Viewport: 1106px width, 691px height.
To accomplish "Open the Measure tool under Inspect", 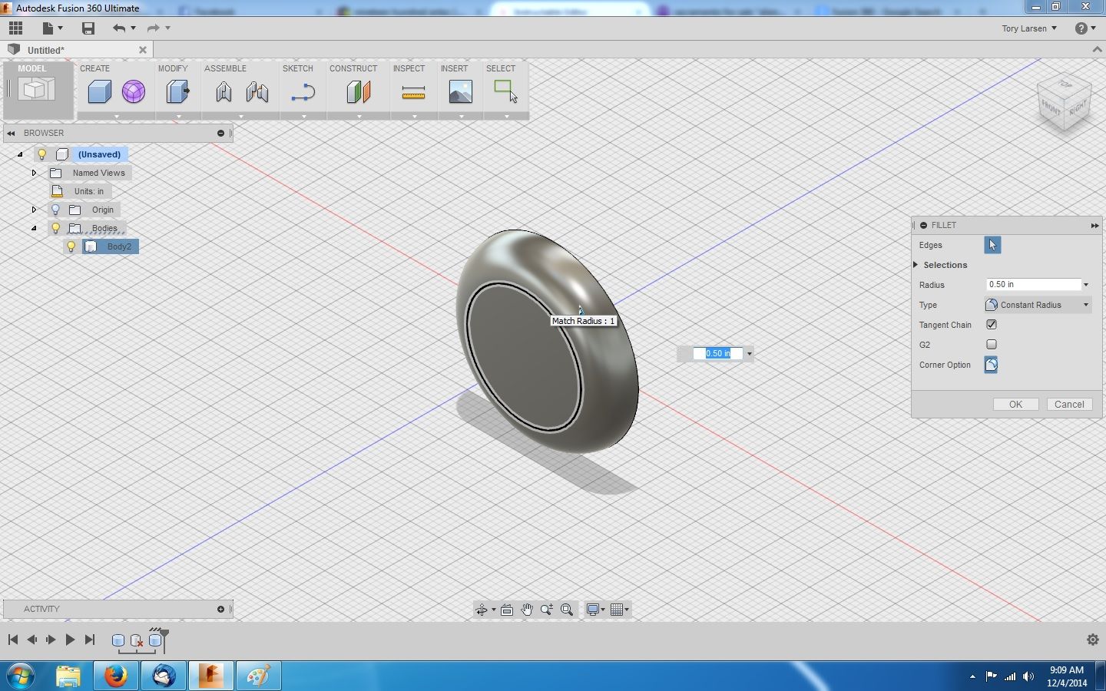I will pos(414,92).
